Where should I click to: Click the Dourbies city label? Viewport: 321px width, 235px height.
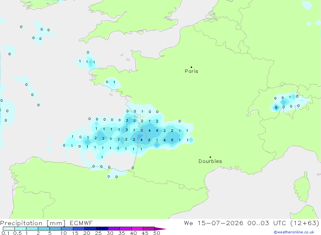coord(210,161)
